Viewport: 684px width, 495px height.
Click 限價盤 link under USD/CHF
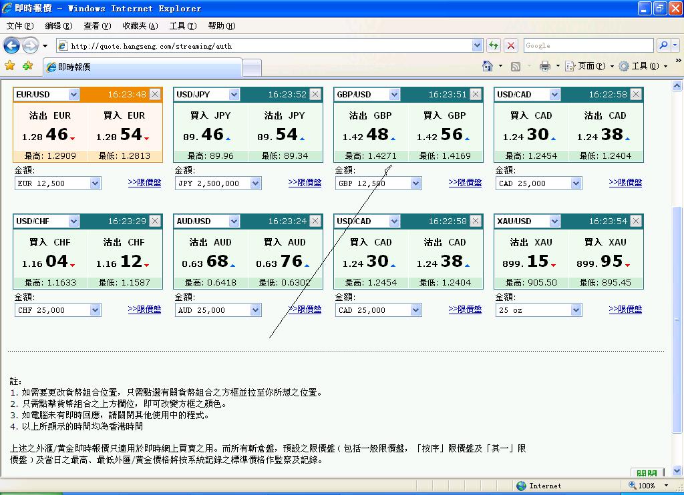point(144,310)
